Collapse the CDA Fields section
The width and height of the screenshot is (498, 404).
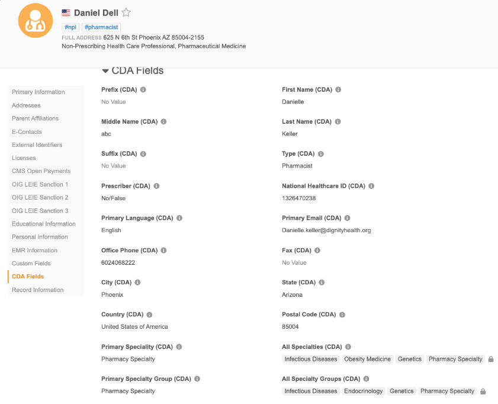tap(105, 71)
